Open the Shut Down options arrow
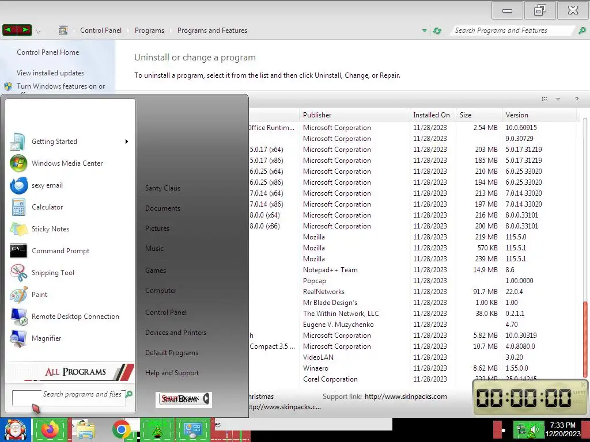The height and width of the screenshot is (442, 590). coord(206,399)
